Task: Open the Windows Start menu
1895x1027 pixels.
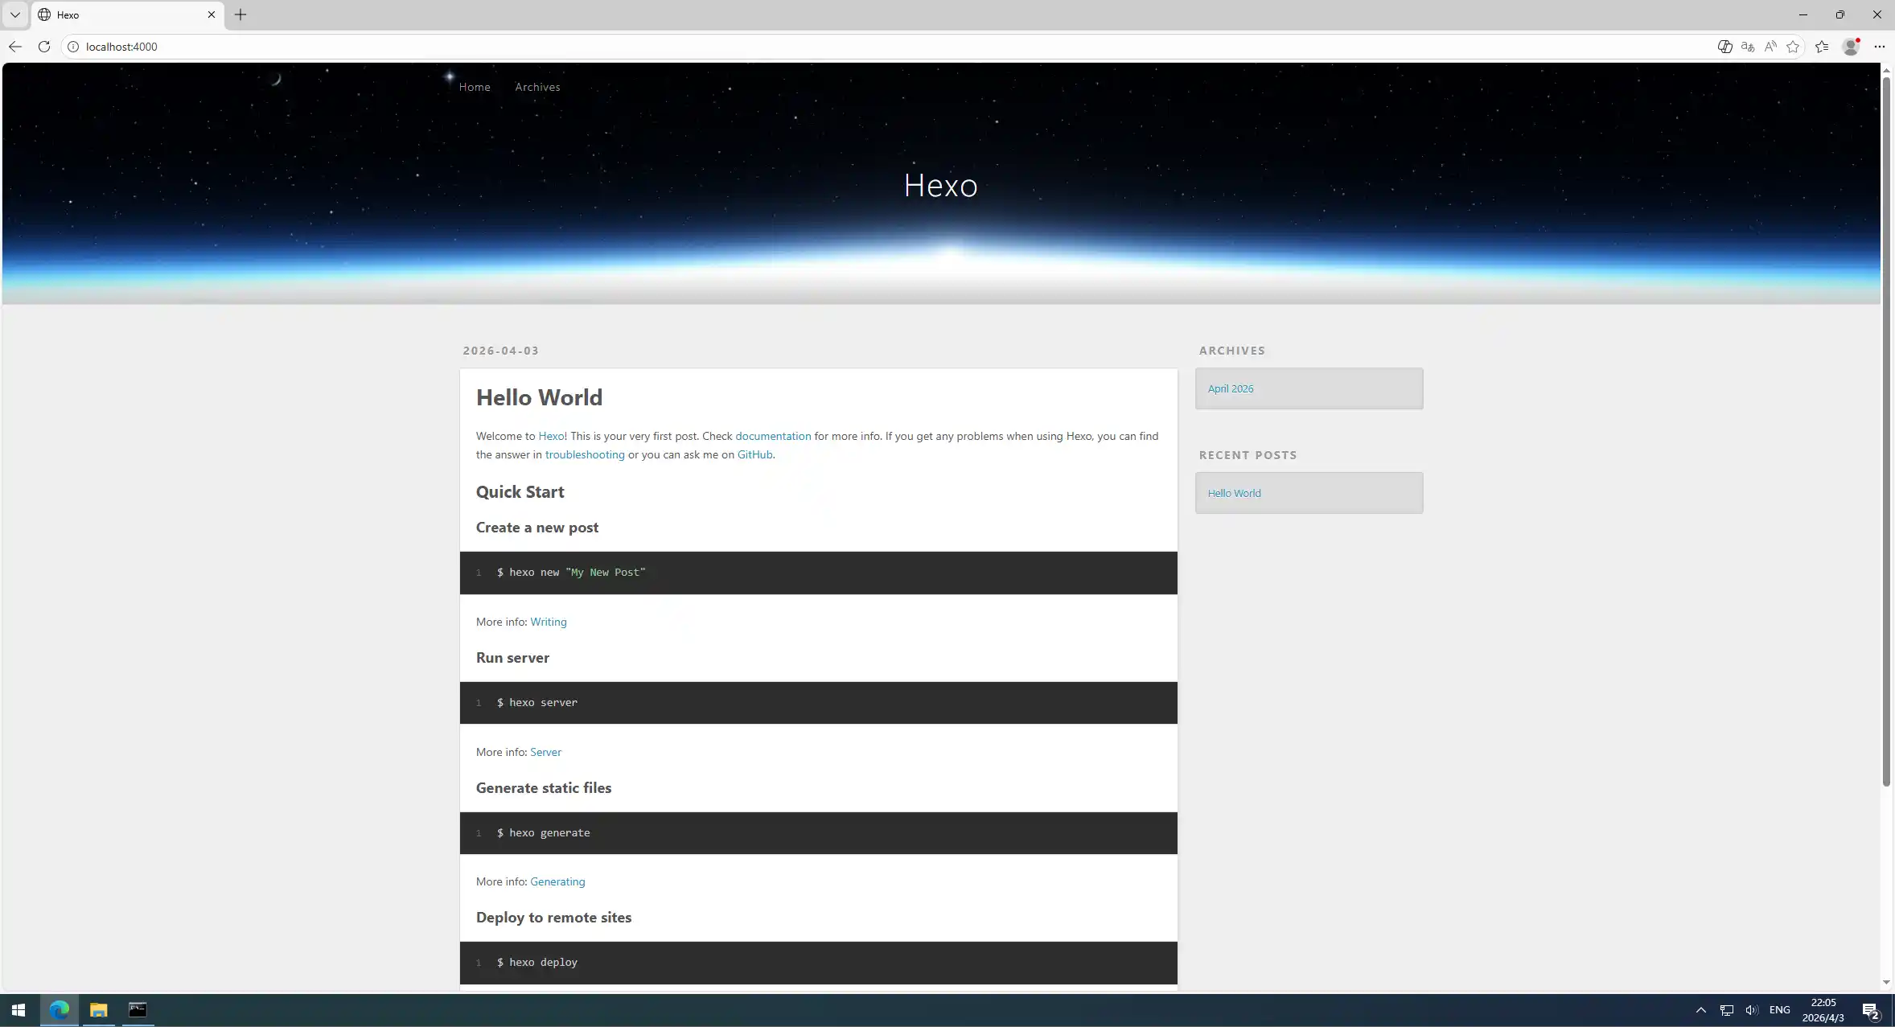Action: [x=18, y=1010]
